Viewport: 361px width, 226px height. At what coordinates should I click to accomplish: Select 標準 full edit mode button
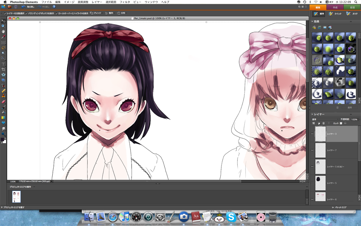[319, 14]
